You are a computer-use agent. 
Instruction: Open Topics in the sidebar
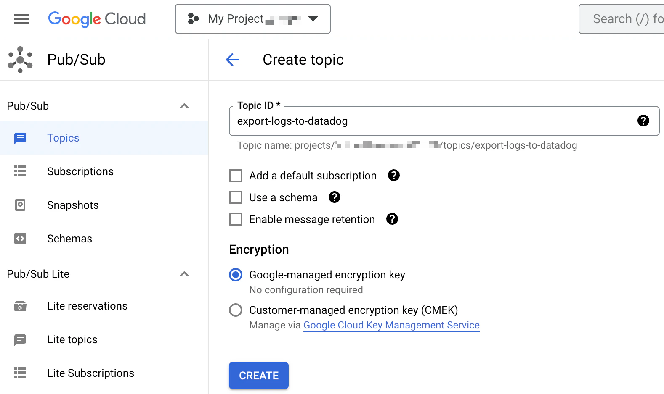click(x=104, y=138)
